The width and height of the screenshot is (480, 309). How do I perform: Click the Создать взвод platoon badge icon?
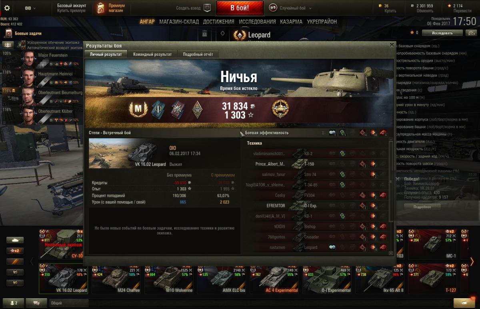(x=207, y=8)
